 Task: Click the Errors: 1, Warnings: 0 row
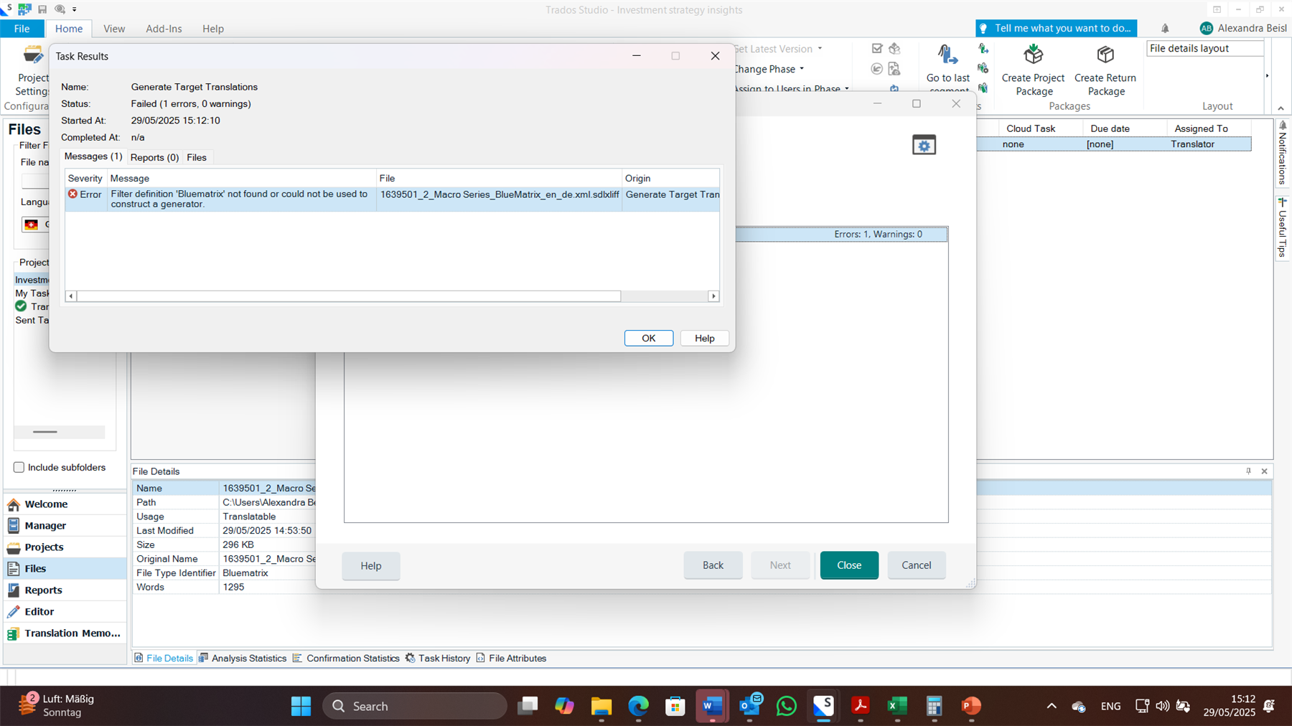[842, 235]
